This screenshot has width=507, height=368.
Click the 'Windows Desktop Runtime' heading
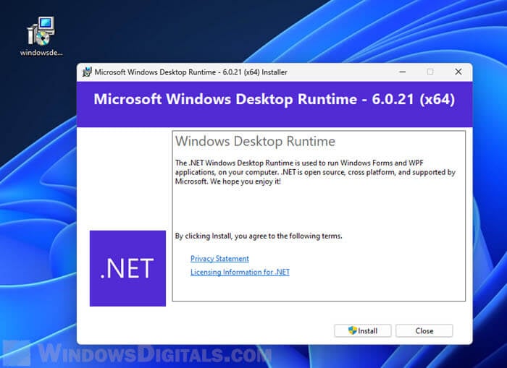256,141
